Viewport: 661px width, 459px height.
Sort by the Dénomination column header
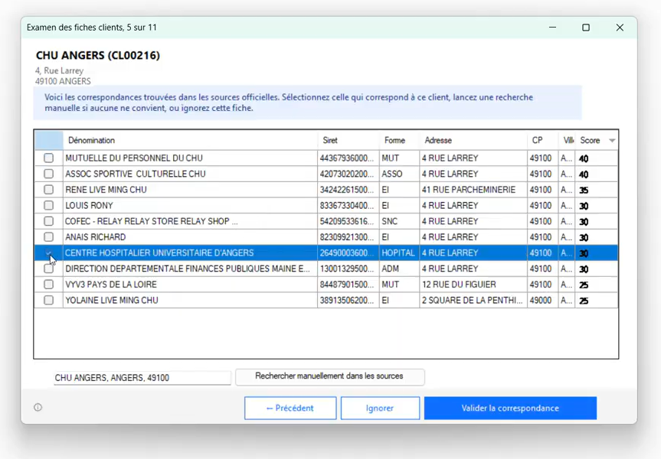(x=190, y=140)
